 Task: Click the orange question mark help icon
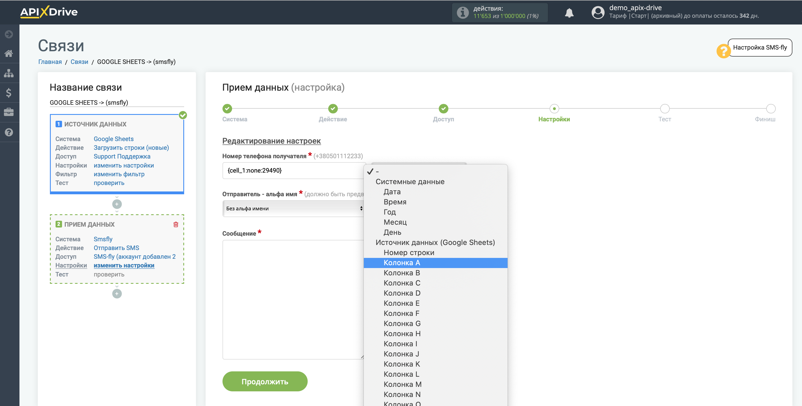click(724, 51)
